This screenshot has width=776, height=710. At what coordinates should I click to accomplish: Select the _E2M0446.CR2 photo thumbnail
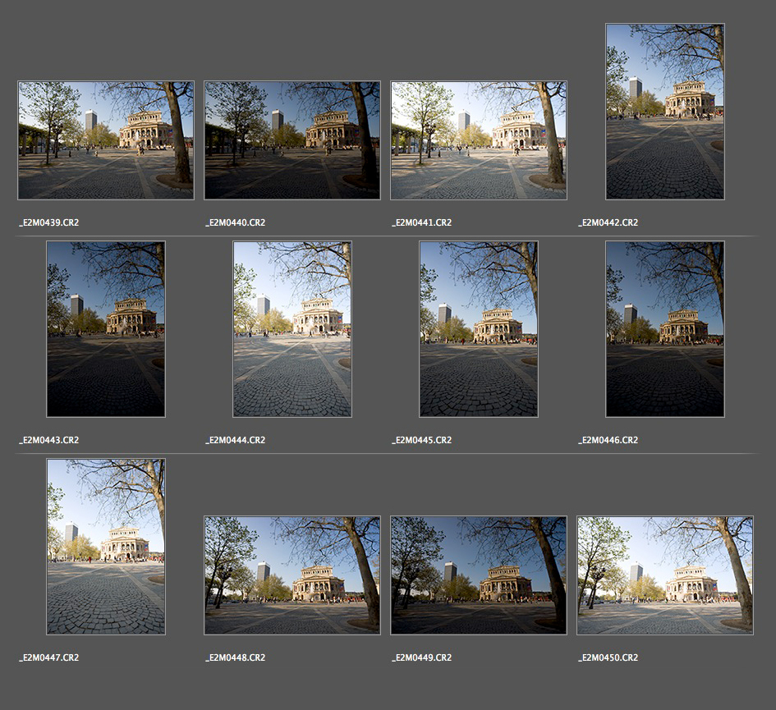[665, 329]
